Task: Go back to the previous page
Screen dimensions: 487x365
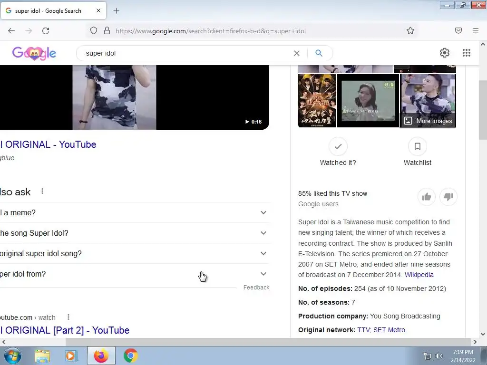Action: [x=11, y=31]
